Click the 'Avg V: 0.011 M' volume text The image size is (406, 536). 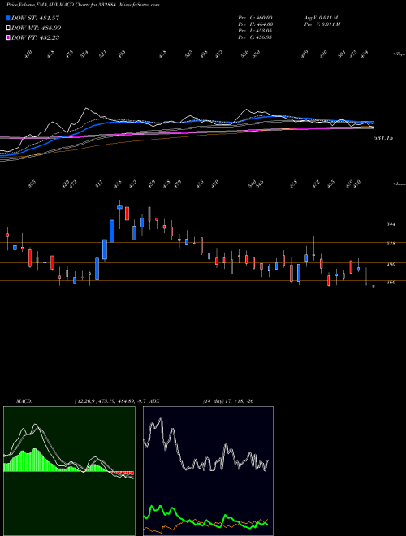(322, 18)
